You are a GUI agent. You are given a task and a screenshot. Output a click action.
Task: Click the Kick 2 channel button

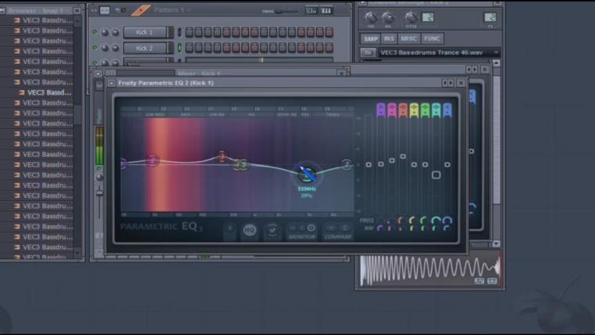click(x=145, y=49)
